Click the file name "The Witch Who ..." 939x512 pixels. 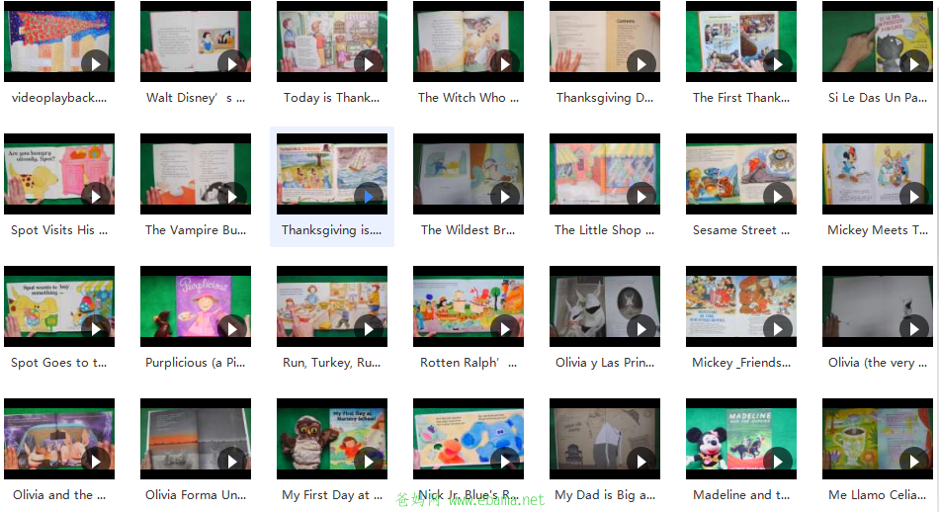click(x=469, y=98)
